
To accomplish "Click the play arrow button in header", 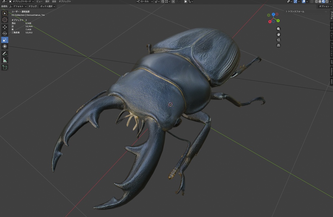I will [186, 2].
